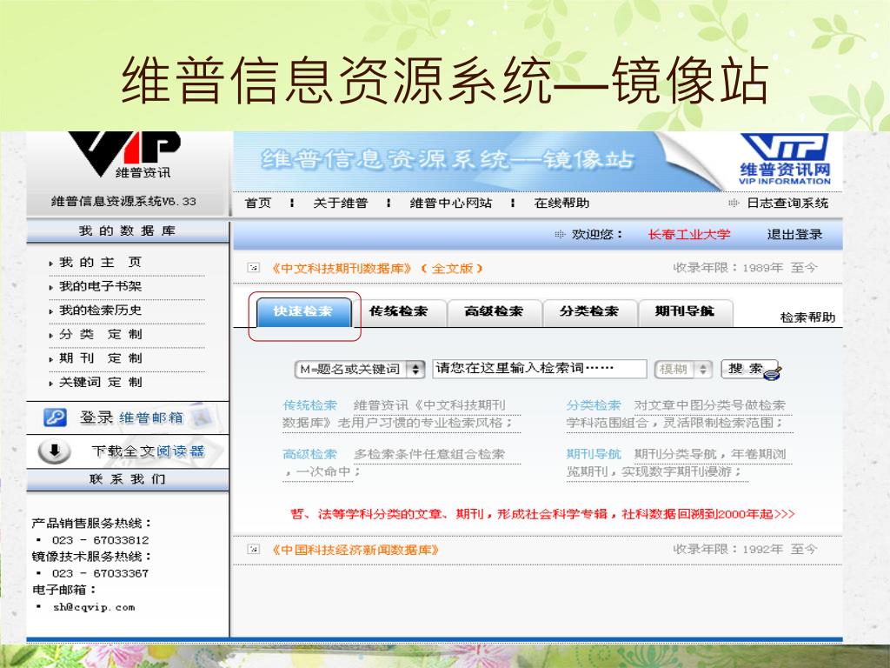890x668 pixels.
Task: Open 维普中心网站 navigation item
Action: click(451, 204)
